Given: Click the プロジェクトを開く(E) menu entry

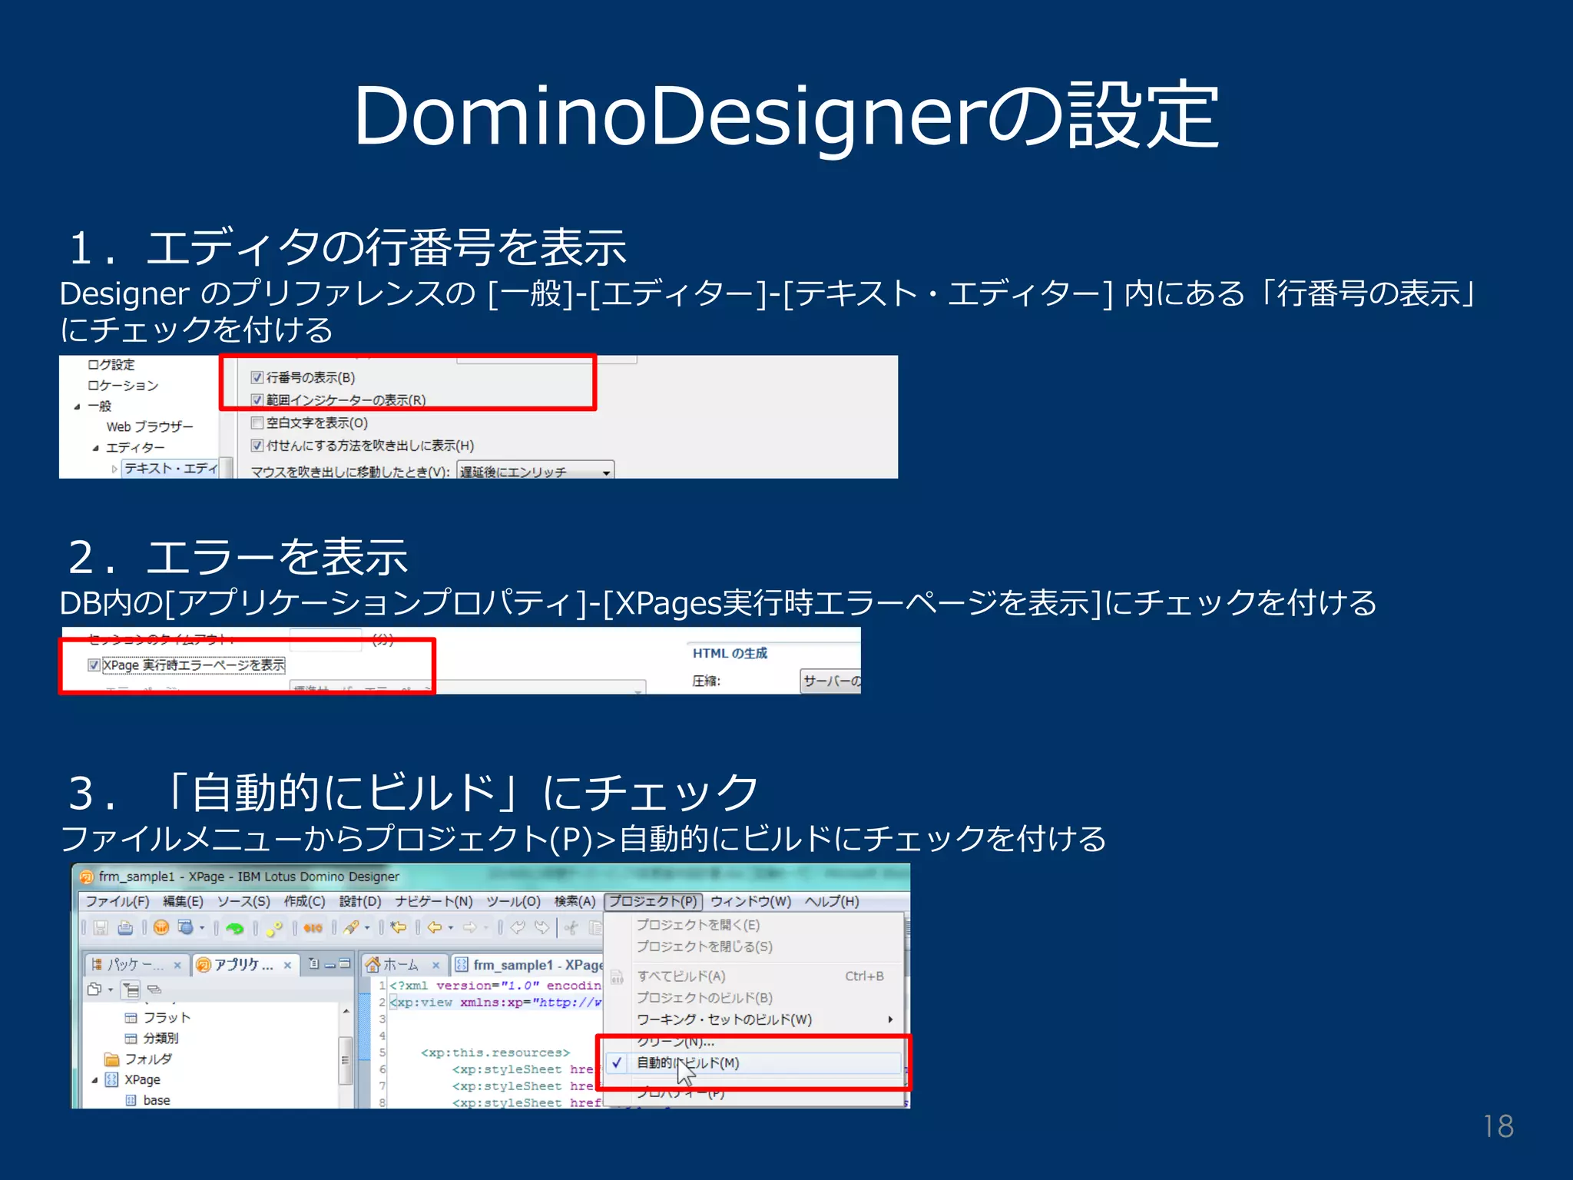Looking at the screenshot, I should [x=753, y=925].
